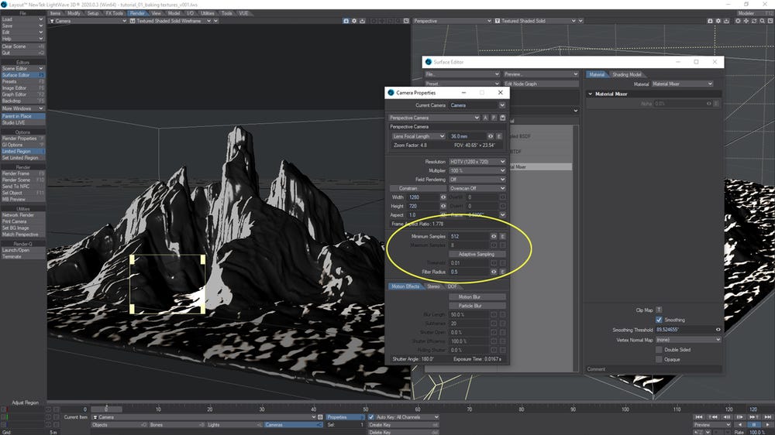The height and width of the screenshot is (435, 775).
Task: Toggle Auto Key checkbox
Action: coord(371,417)
